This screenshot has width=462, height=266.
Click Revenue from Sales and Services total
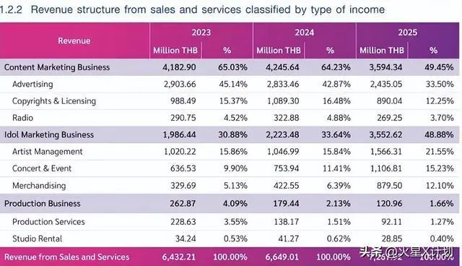click(67, 257)
